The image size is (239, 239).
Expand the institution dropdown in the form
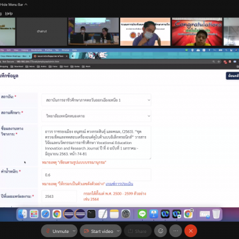(96, 100)
